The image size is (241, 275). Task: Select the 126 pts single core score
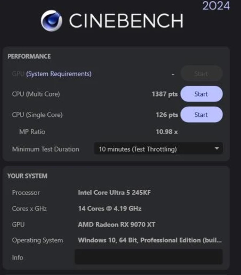click(x=167, y=115)
